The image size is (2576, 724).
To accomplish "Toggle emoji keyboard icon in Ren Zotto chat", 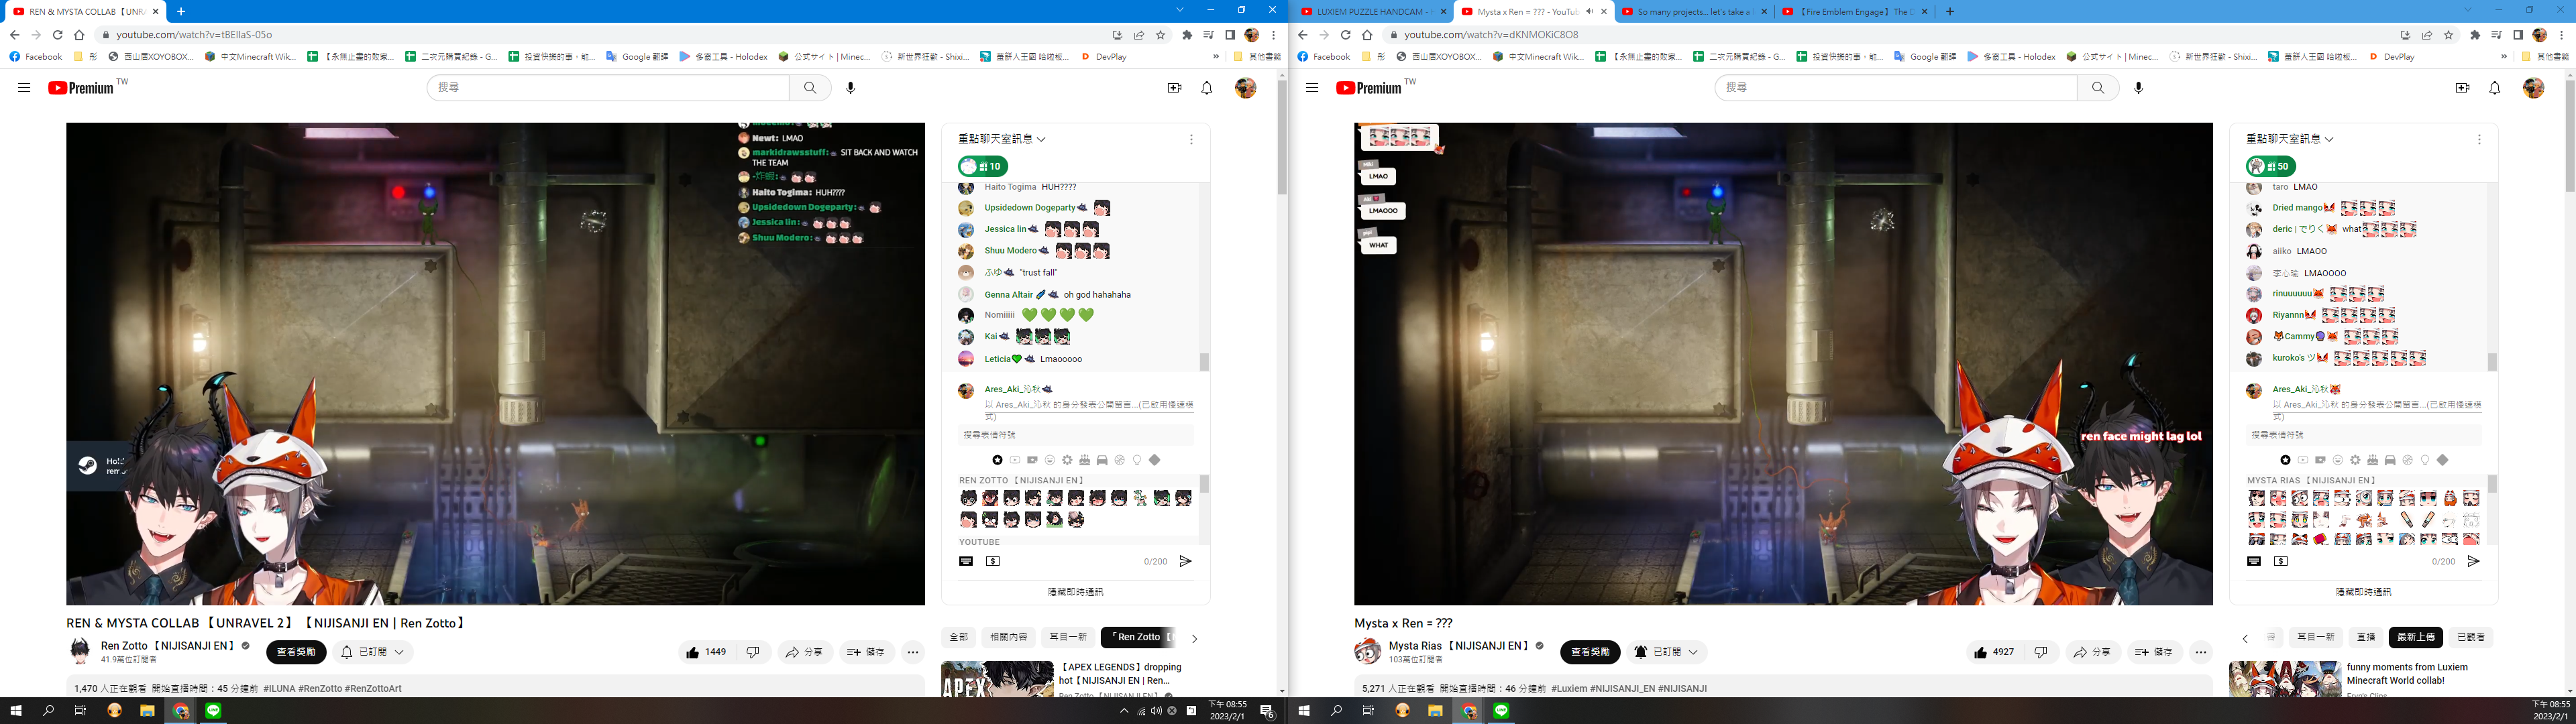I will [x=966, y=562].
